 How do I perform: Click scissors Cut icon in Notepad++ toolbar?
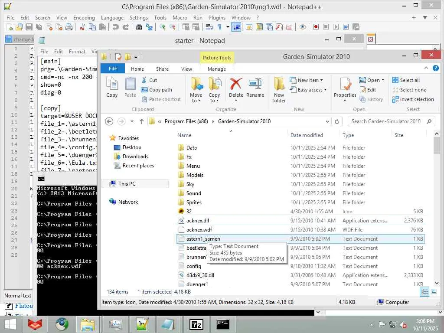point(82,27)
